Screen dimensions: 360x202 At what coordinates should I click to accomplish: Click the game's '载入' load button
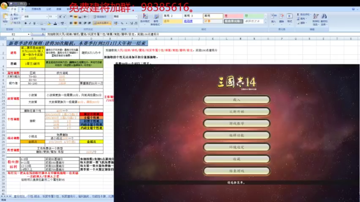(237, 100)
